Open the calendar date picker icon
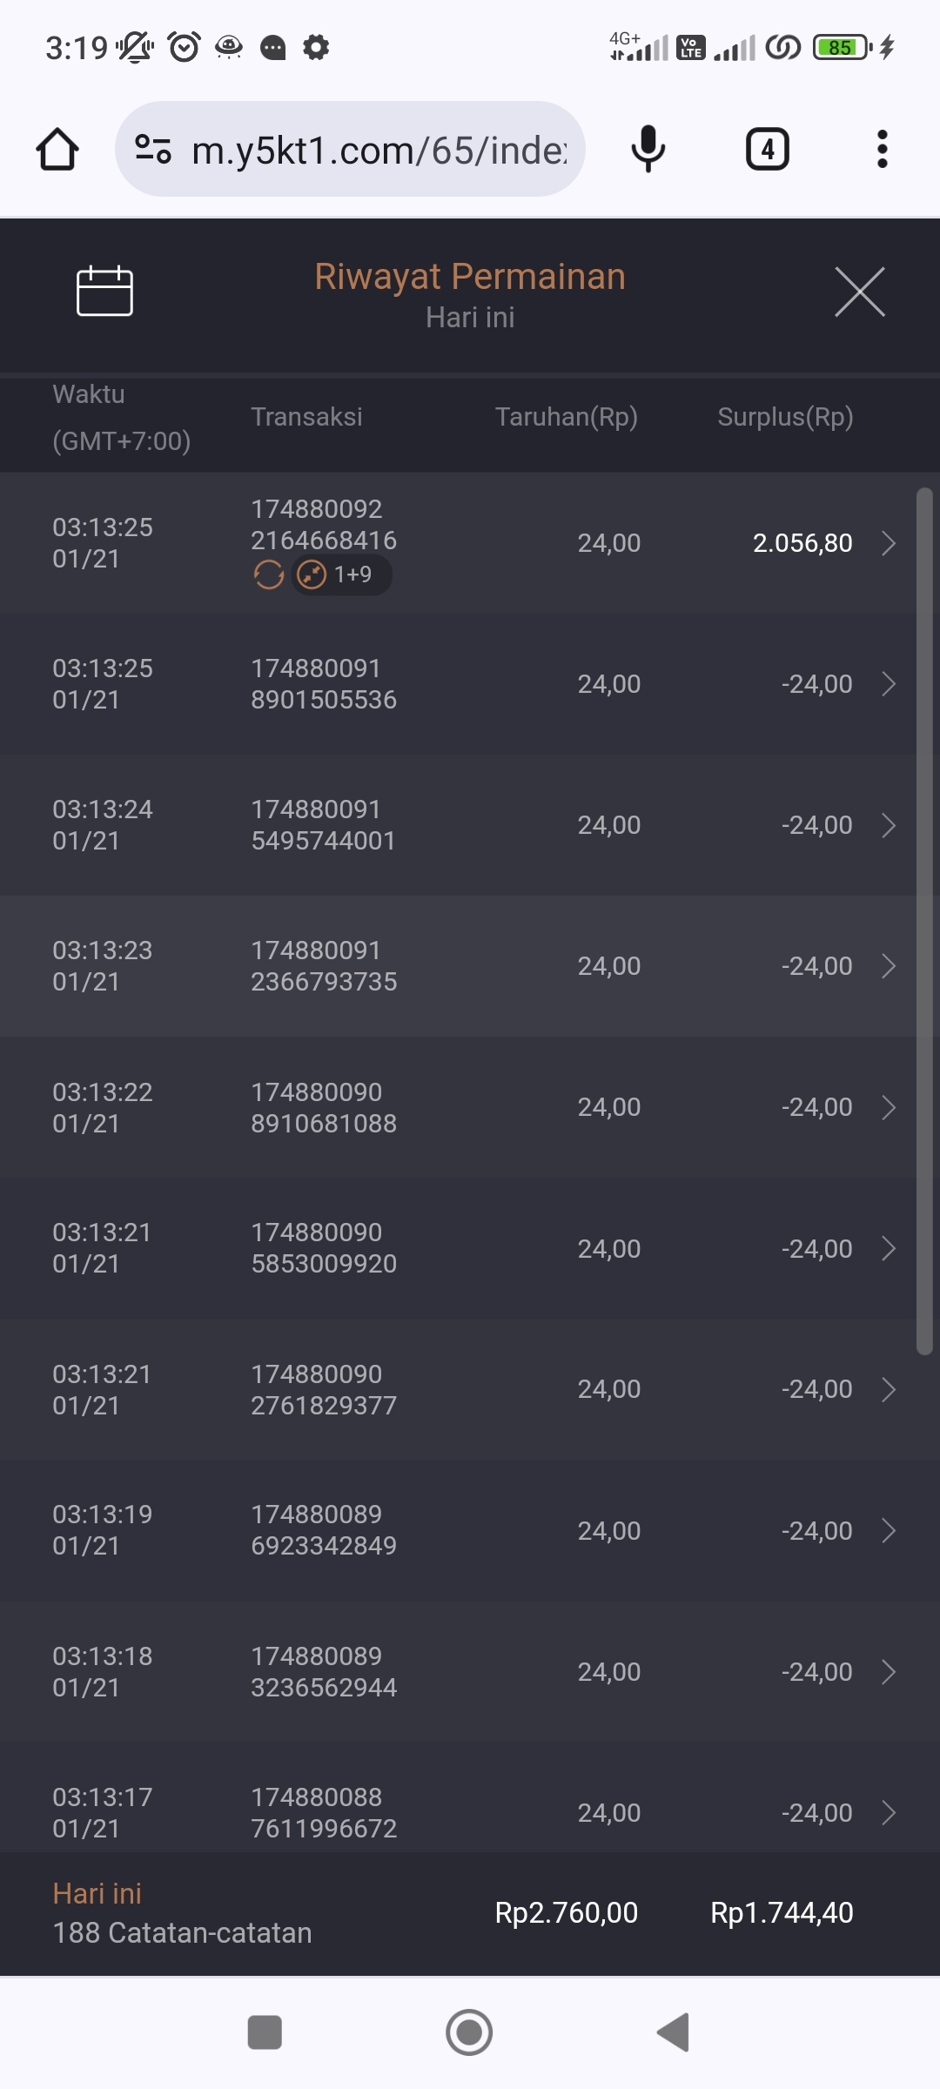Screen dimensions: 940x2089 coord(104,291)
